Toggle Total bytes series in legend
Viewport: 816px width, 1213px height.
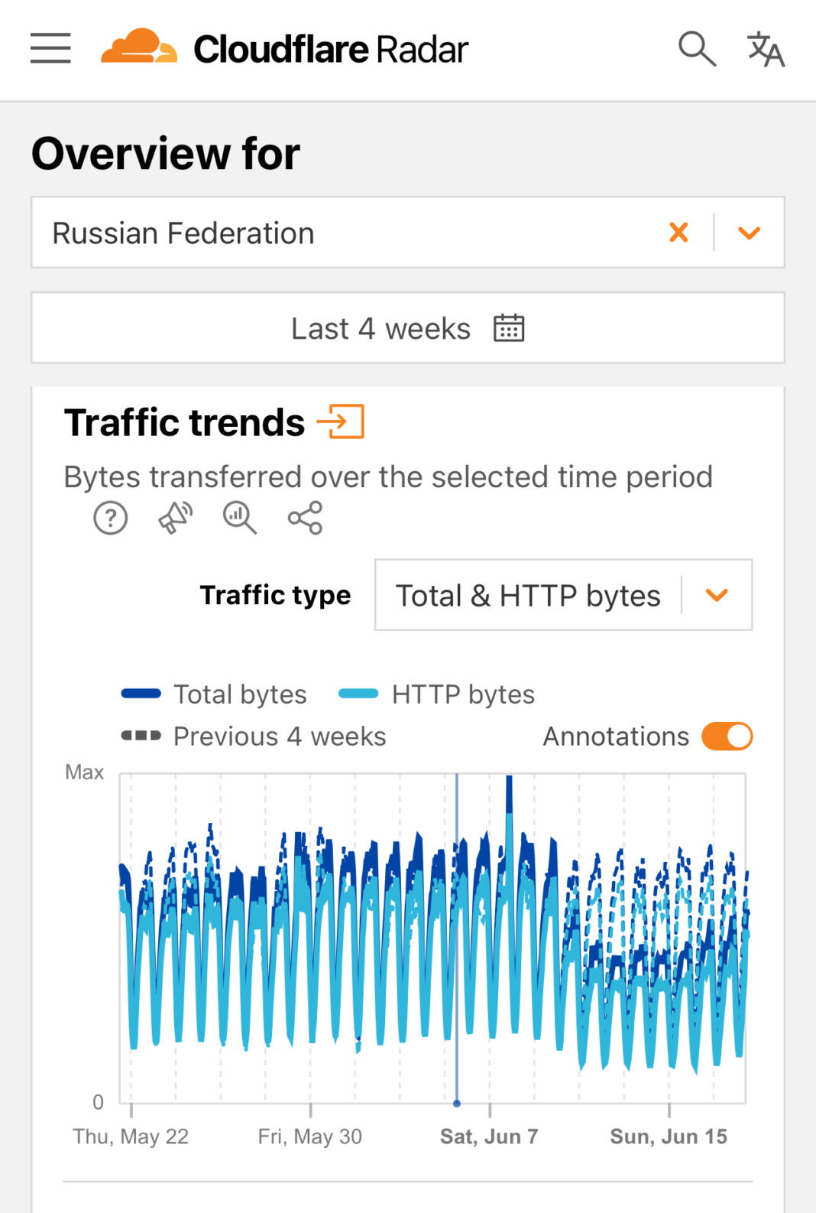(x=214, y=694)
